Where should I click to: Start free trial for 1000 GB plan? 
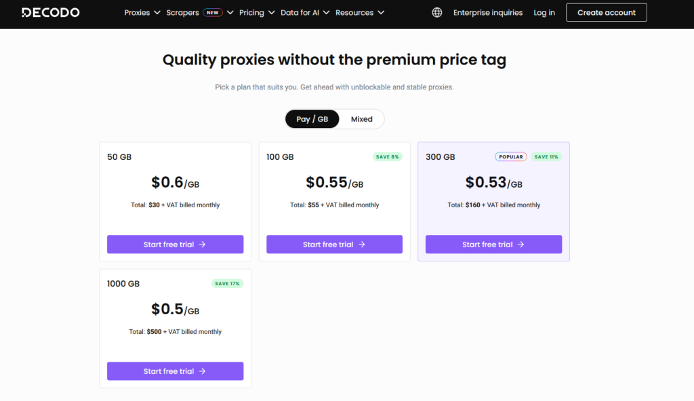[175, 371]
